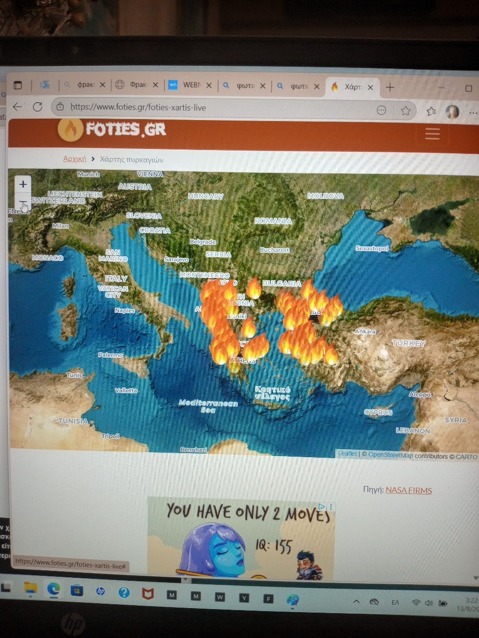Click the Palermo label on the map
Image resolution: width=479 pixels, height=638 pixels.
(110, 355)
